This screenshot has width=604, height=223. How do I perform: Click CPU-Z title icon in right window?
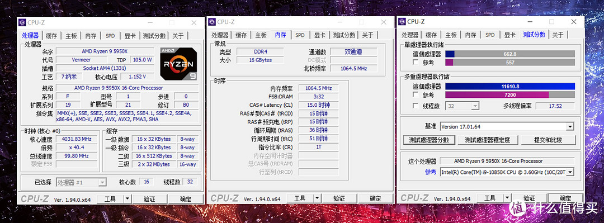coord(402,22)
